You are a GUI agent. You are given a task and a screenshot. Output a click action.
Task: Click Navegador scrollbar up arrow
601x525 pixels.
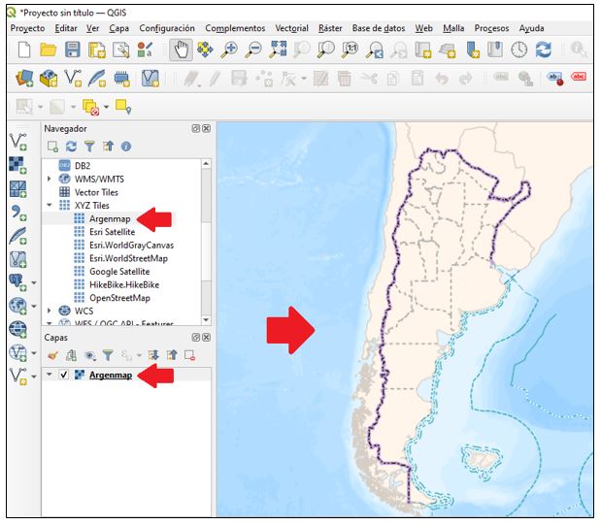click(206, 164)
